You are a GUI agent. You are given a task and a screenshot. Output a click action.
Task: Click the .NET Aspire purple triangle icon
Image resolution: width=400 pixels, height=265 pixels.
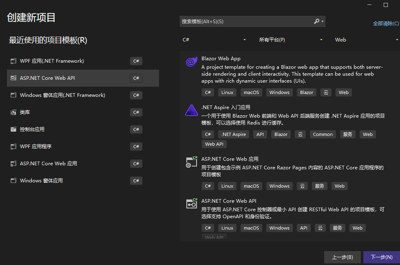[192, 110]
